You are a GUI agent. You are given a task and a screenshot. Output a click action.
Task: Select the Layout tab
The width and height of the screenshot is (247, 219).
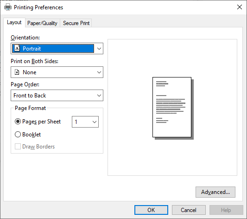(14, 22)
